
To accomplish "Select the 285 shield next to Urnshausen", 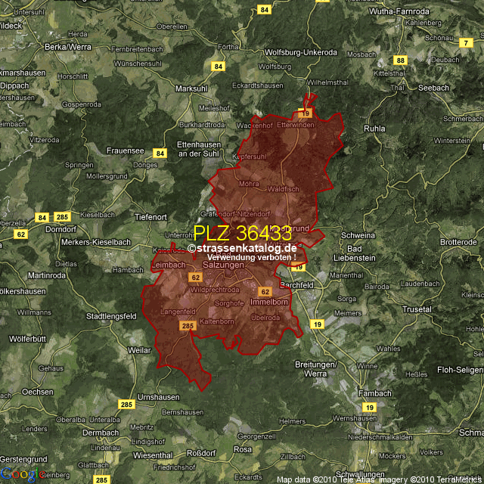I will click(x=127, y=405).
